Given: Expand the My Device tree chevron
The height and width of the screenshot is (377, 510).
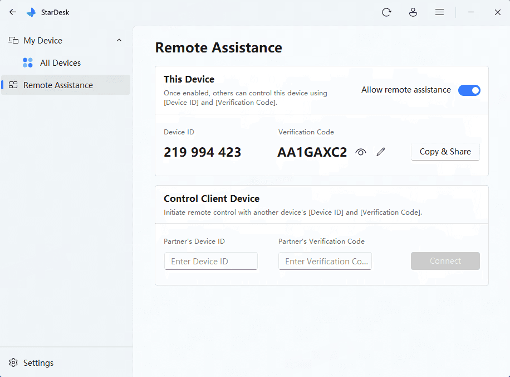Looking at the screenshot, I should tap(119, 40).
